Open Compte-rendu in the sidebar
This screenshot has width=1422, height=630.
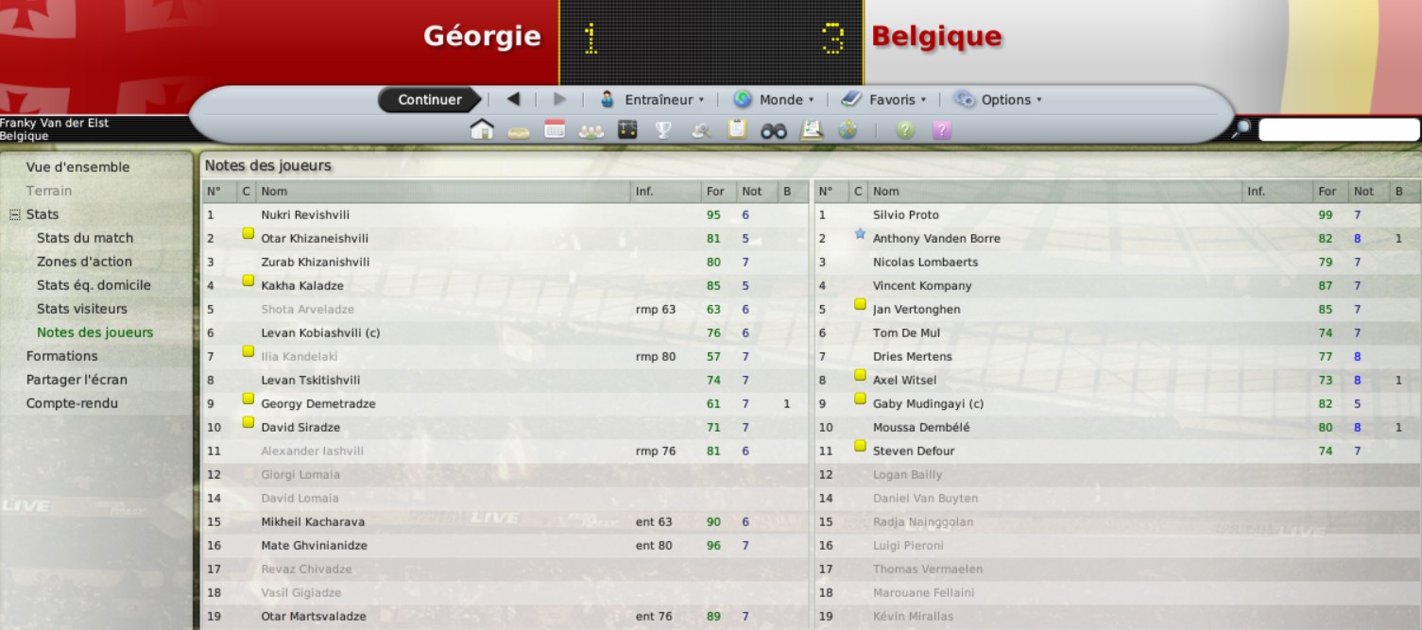(x=72, y=403)
